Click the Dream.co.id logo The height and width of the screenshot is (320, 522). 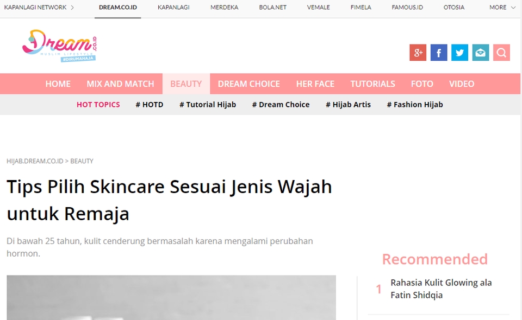[60, 46]
